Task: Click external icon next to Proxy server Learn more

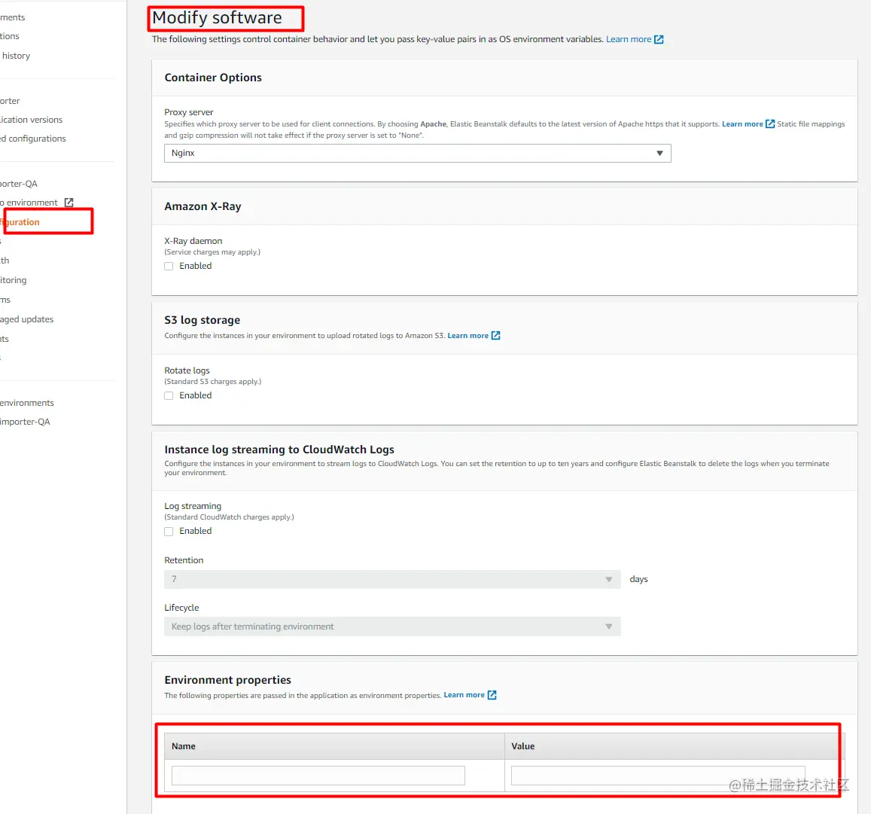Action: click(x=770, y=124)
